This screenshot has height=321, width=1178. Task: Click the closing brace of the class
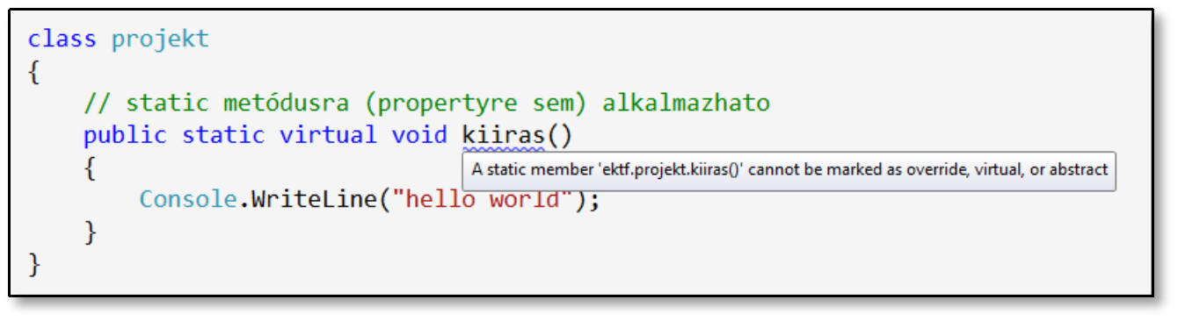[33, 263]
